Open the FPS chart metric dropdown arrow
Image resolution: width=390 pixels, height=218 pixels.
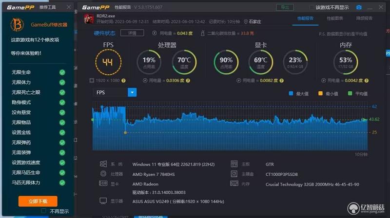click(x=132, y=92)
